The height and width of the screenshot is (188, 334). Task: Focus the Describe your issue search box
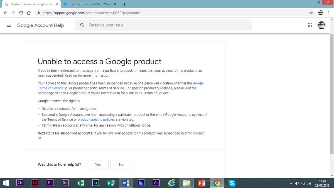(163, 25)
